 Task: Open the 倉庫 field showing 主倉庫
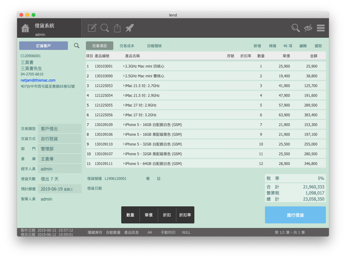pos(60,159)
